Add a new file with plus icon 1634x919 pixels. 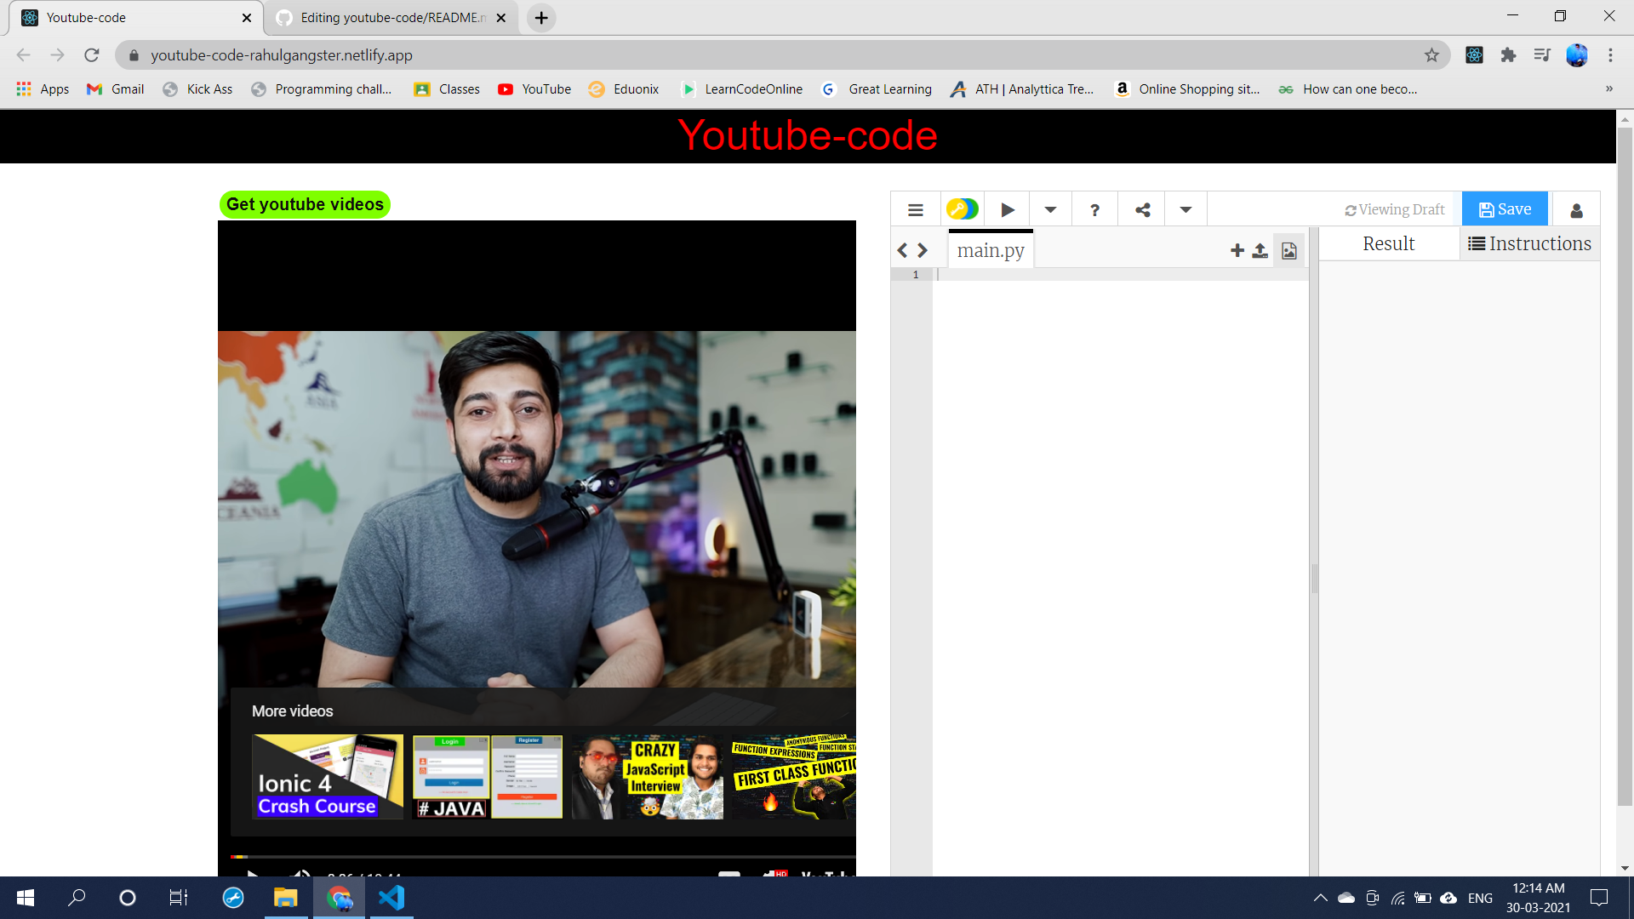[1237, 250]
